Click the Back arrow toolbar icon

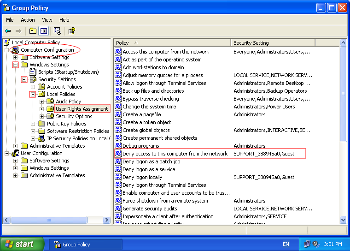[8, 31]
